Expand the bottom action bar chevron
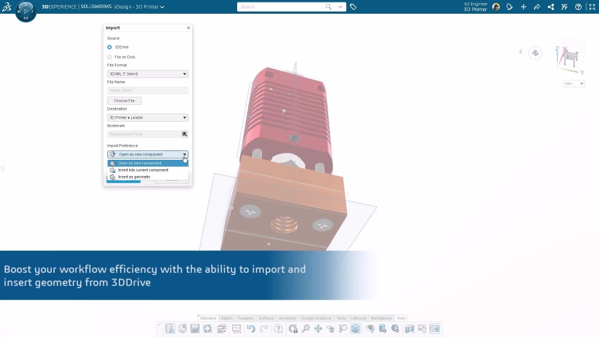Image resolution: width=599 pixels, height=337 pixels. (159, 325)
